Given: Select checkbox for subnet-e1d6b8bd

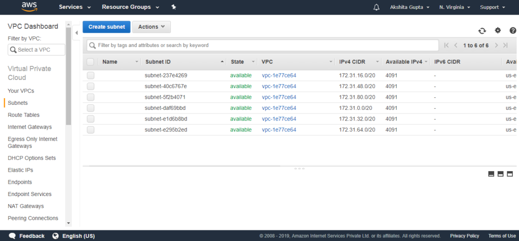Looking at the screenshot, I should click(90, 118).
